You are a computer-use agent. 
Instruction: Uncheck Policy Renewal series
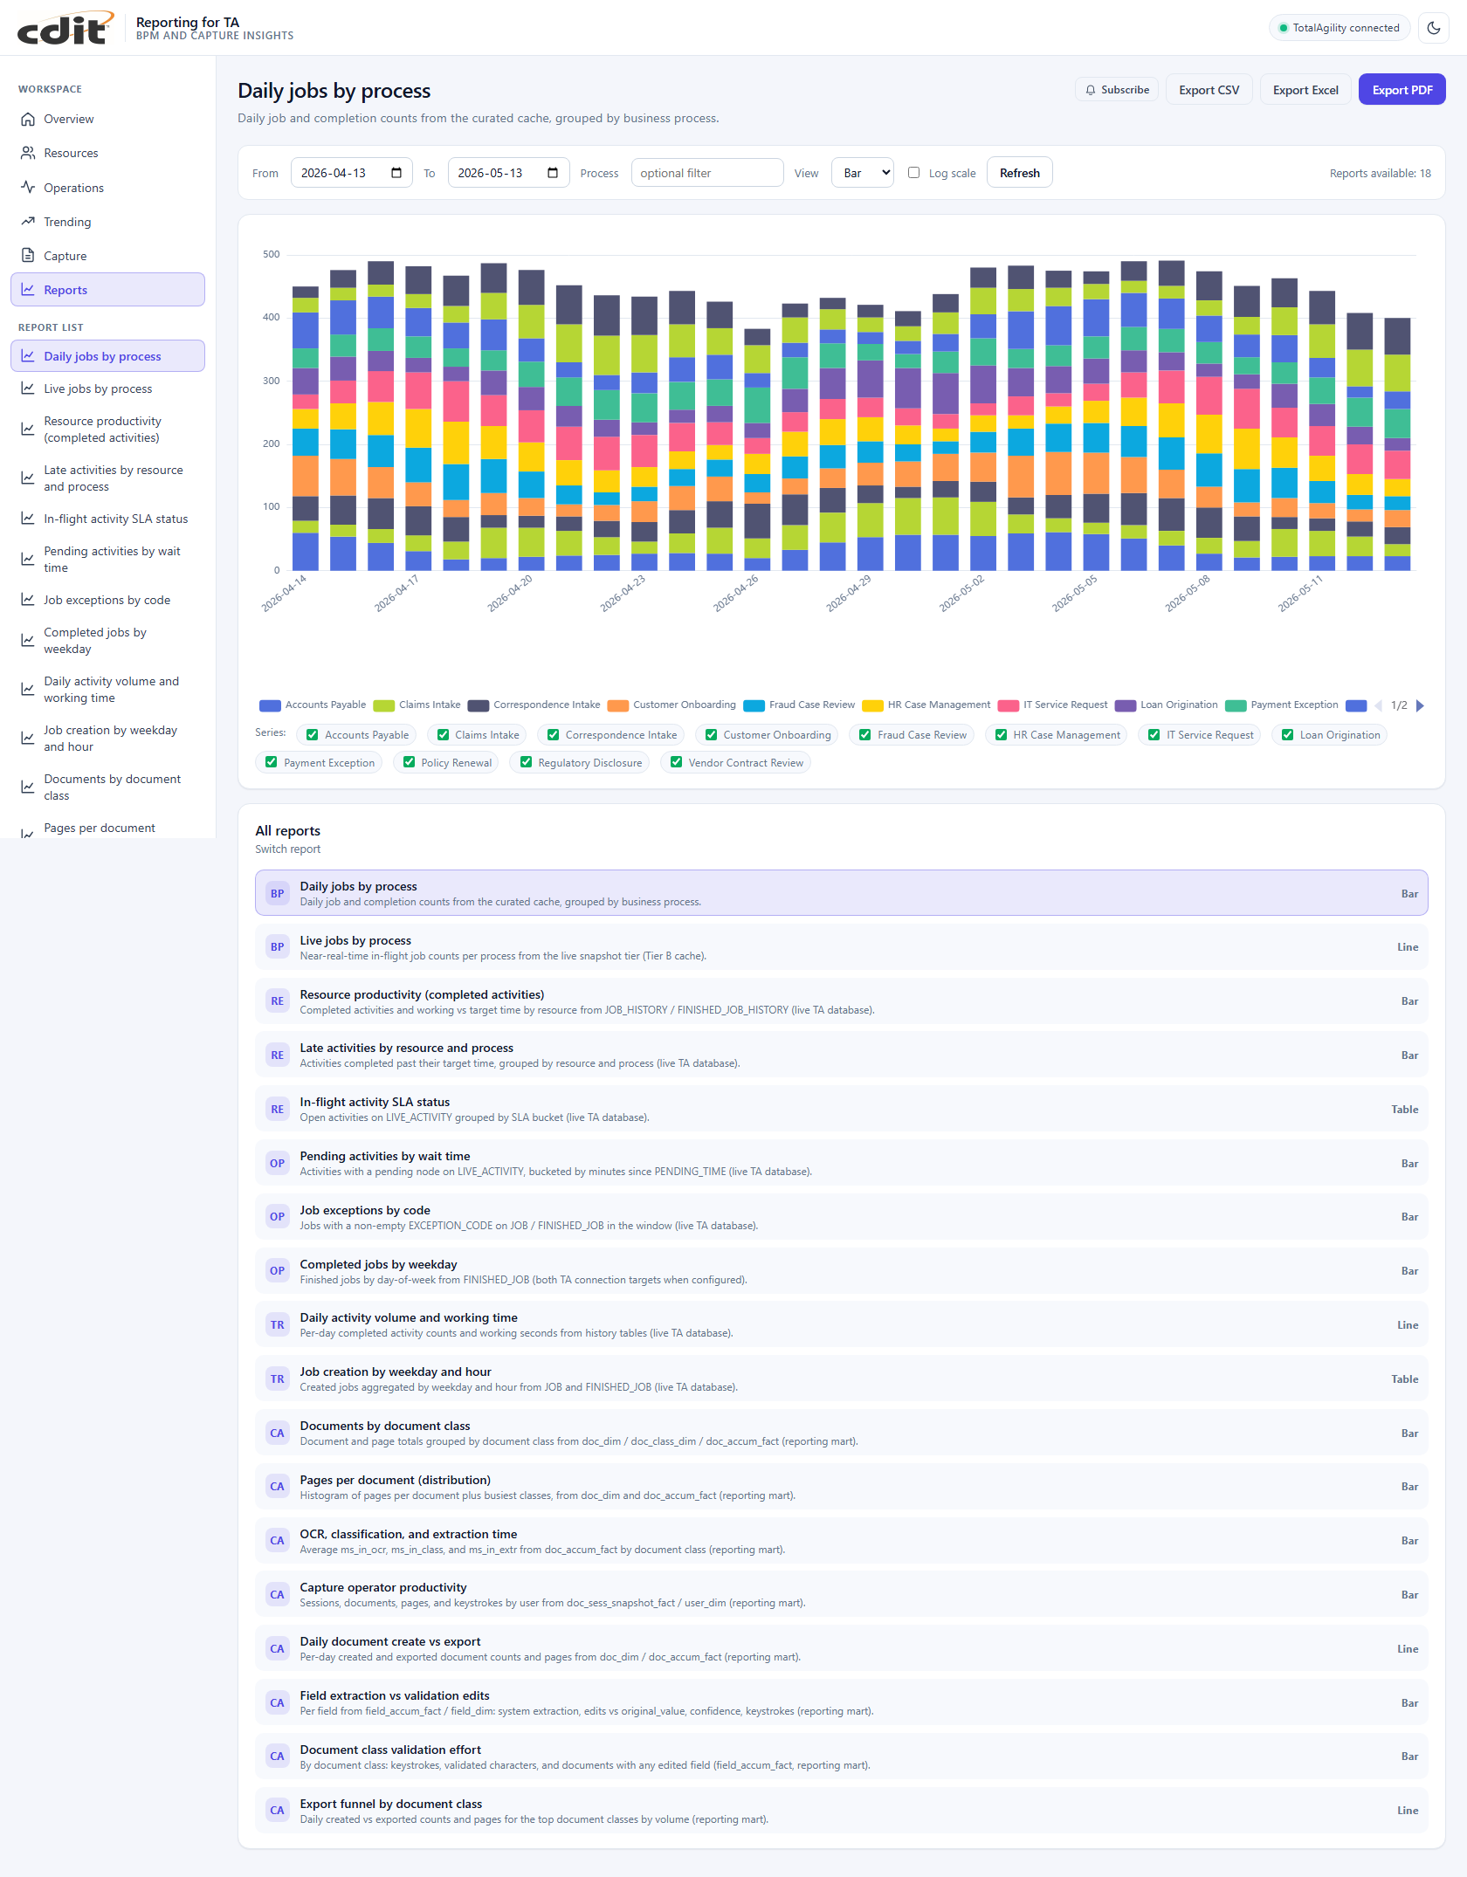pos(409,763)
